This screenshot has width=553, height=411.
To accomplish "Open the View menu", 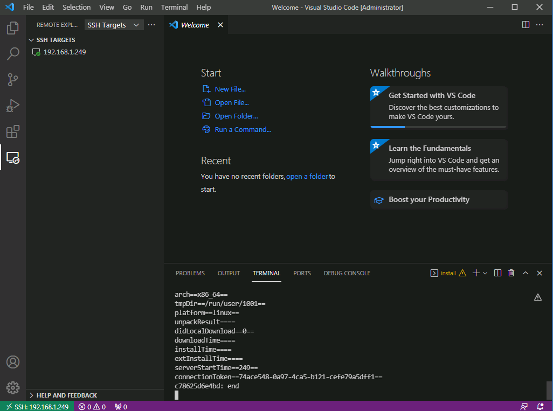I will (107, 7).
